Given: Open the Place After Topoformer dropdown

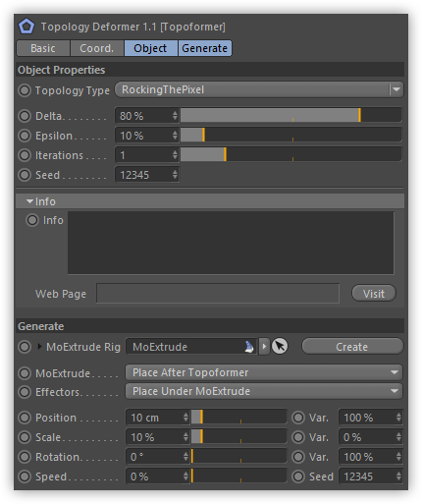Looking at the screenshot, I should 264,372.
